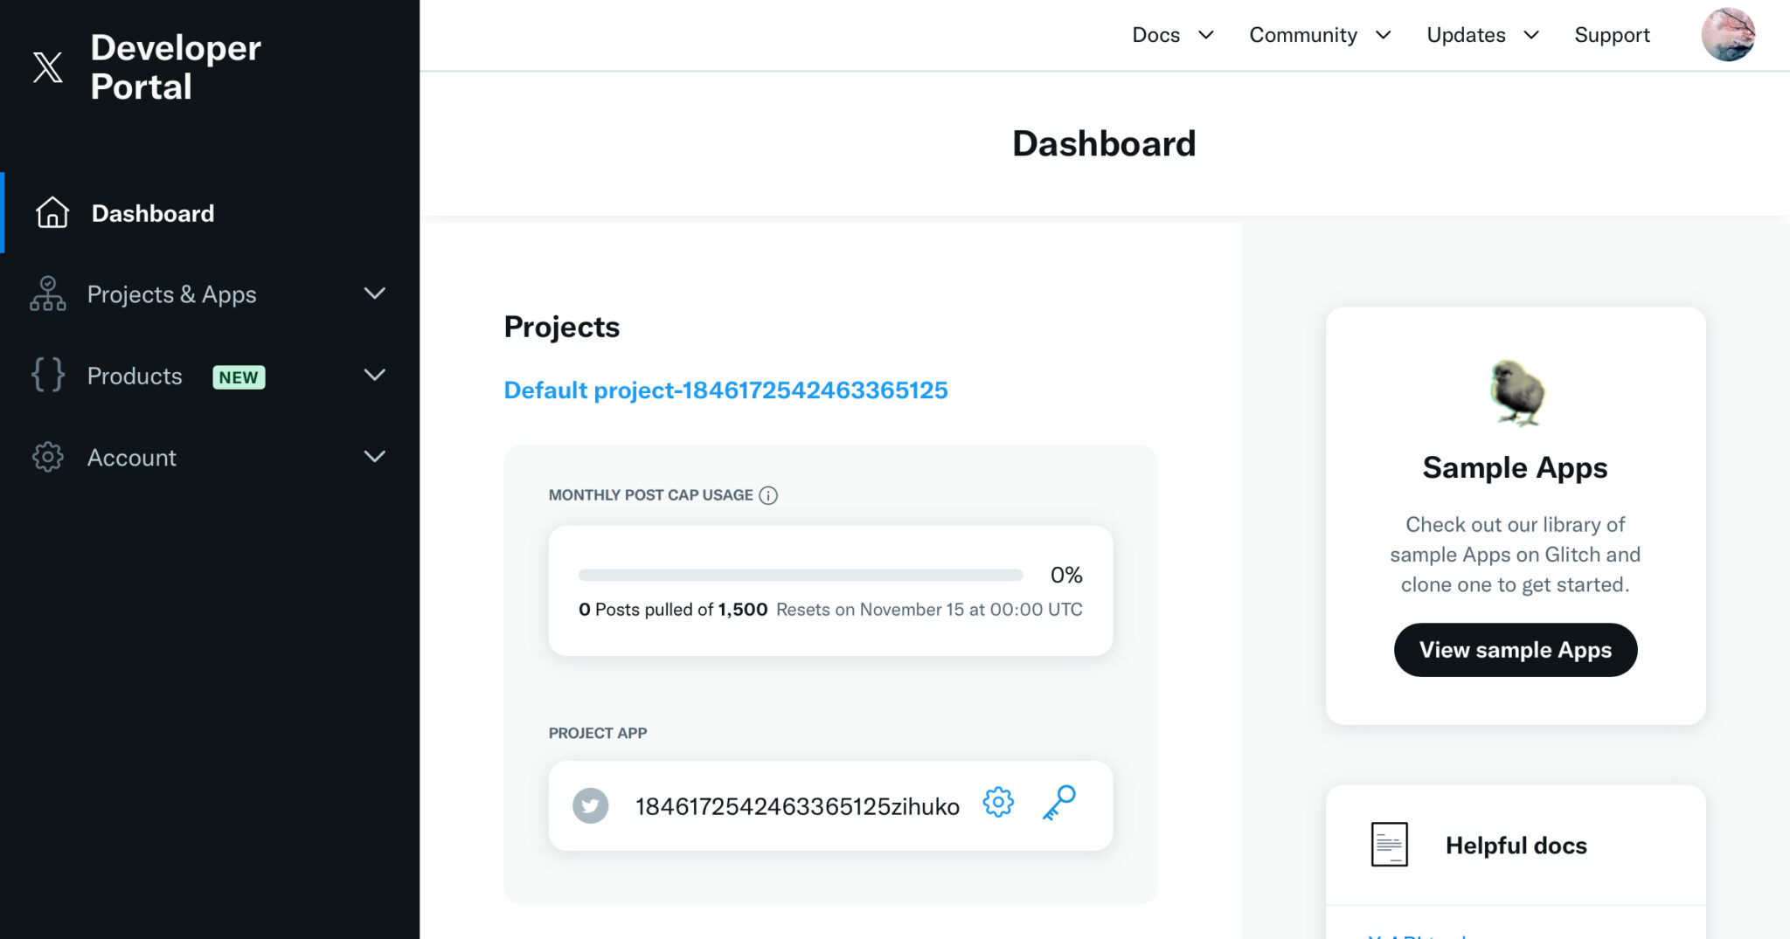Open the Default project link
This screenshot has height=939, width=1790.
[725, 390]
